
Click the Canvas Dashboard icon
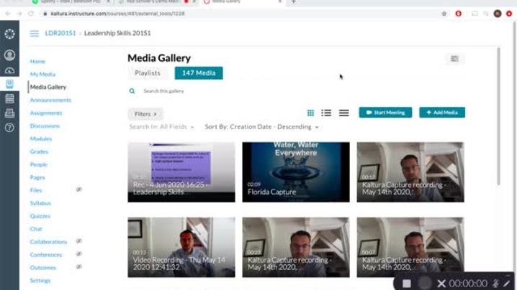pos(9,70)
